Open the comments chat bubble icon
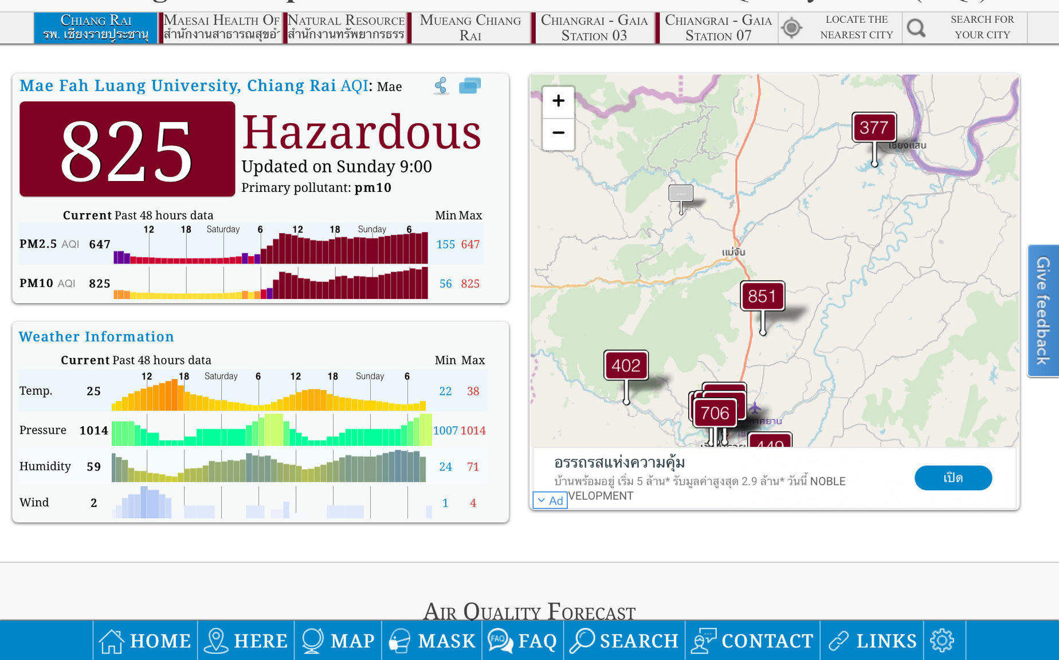This screenshot has width=1059, height=660. (x=469, y=86)
